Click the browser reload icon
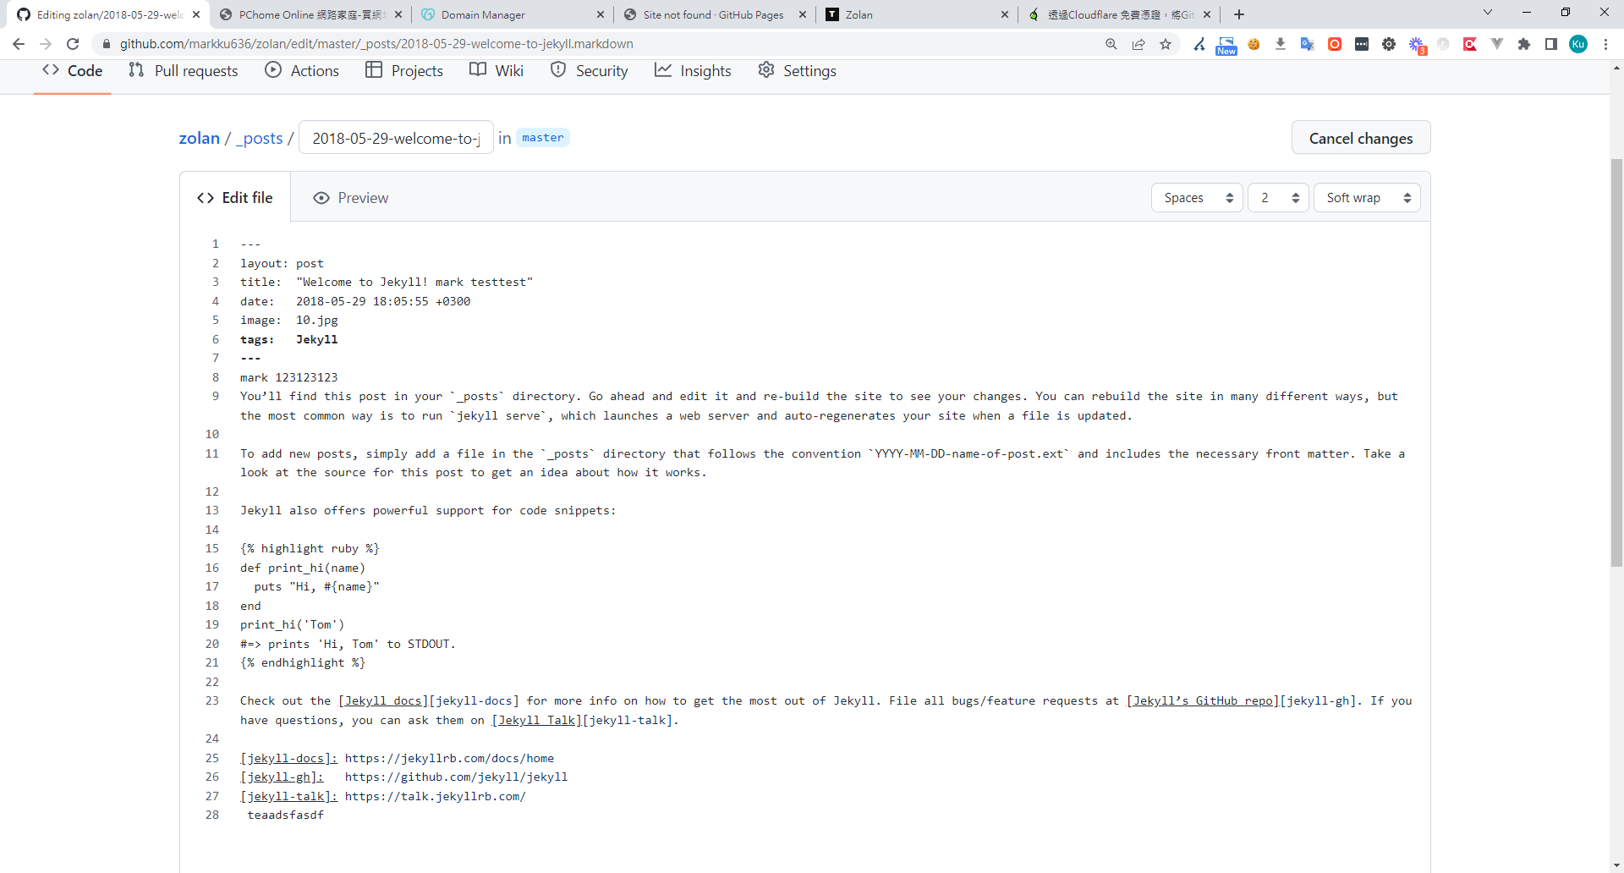The image size is (1624, 873). (x=73, y=44)
